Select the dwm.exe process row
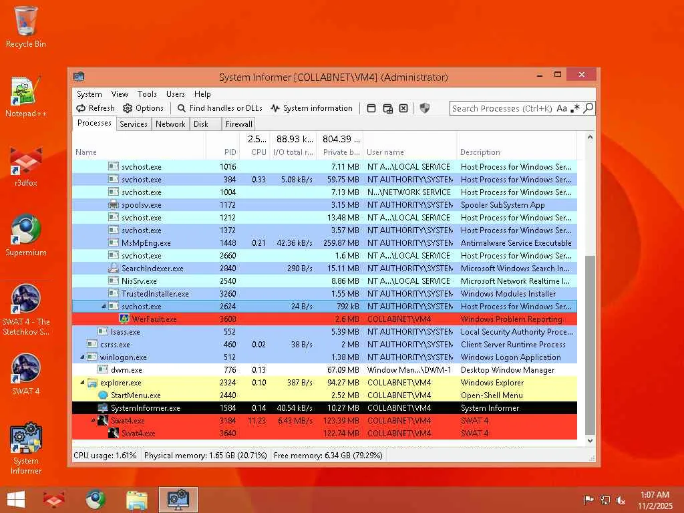The height and width of the screenshot is (513, 684). [325, 370]
